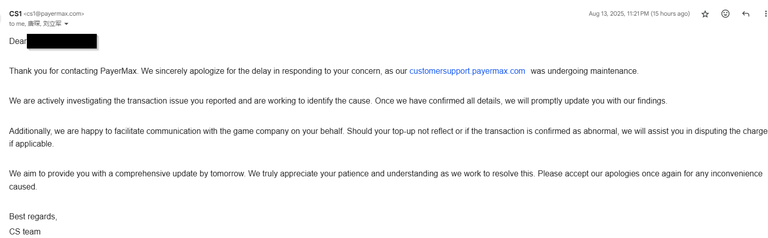Click the sender address cs1@payermax.com
768x238 pixels.
(x=54, y=14)
